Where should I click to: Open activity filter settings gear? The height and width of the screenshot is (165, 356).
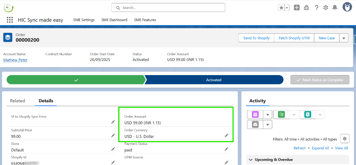click(345, 139)
